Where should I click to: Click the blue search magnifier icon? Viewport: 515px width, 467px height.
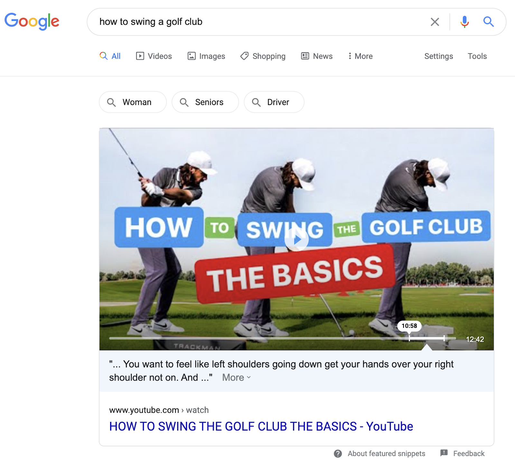pos(488,22)
